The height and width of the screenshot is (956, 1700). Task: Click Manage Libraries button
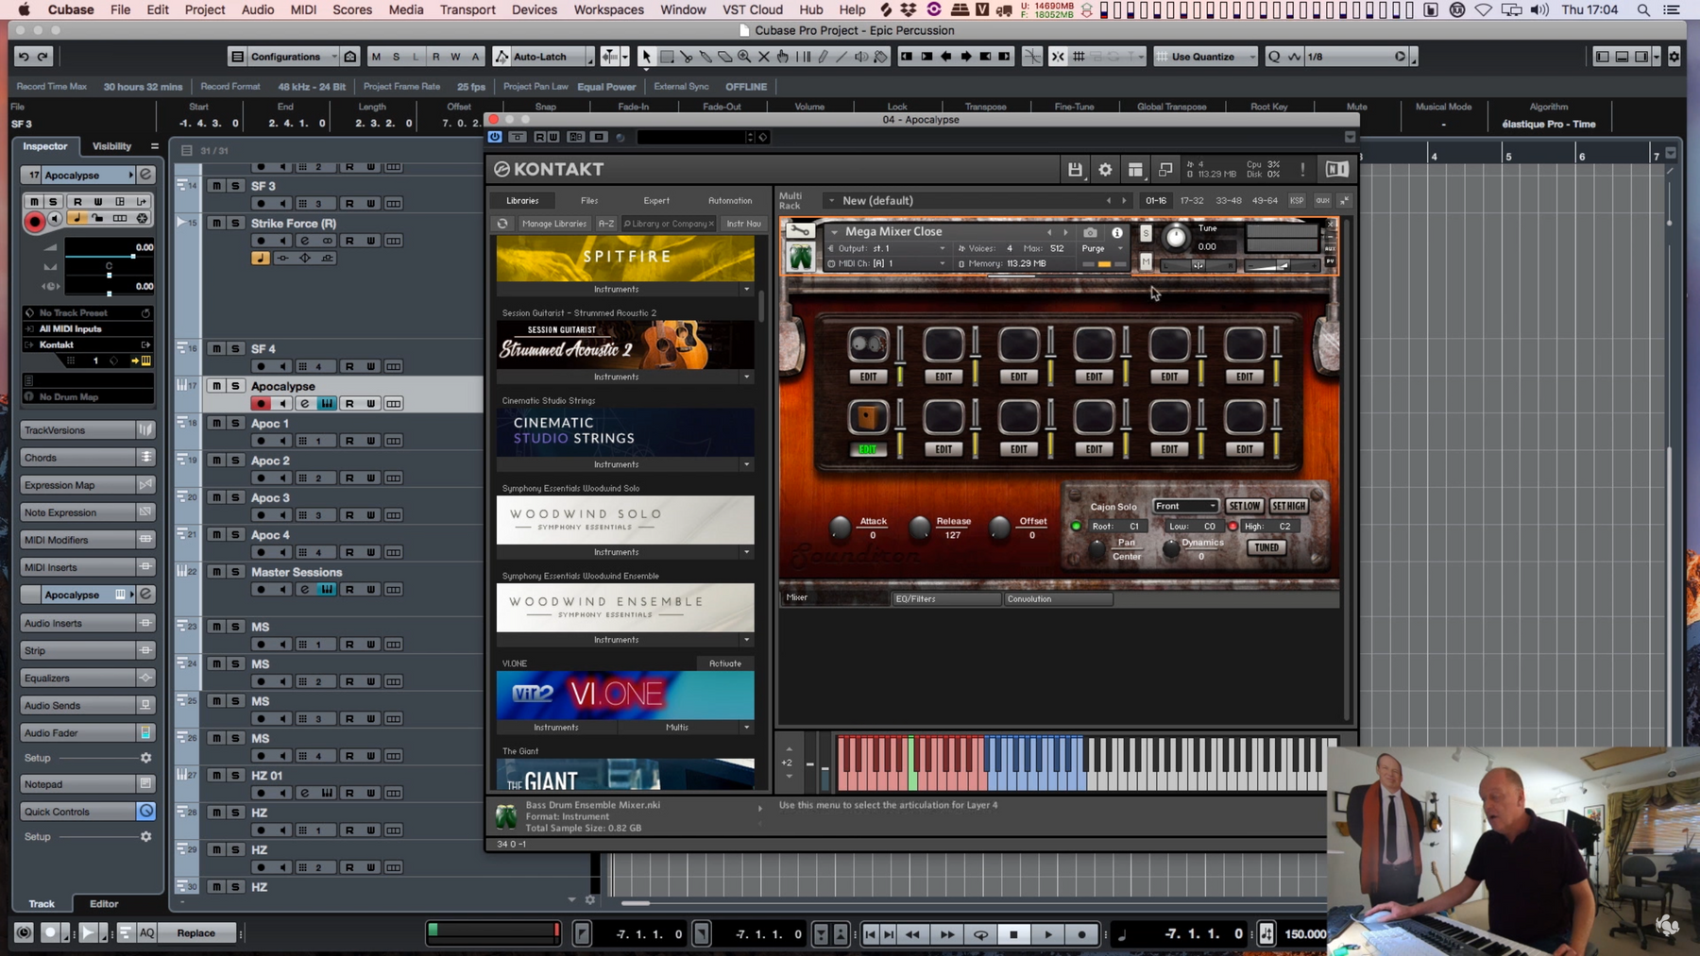coord(554,224)
